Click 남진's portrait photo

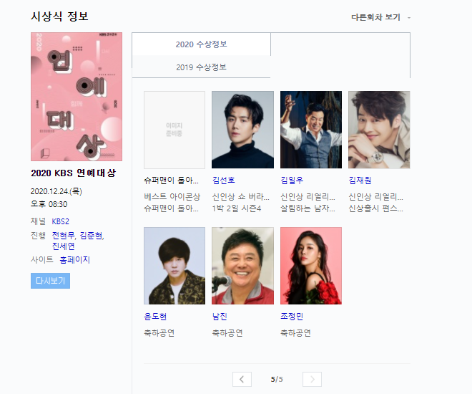242,266
